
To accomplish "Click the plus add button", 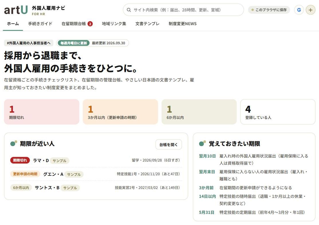I will [310, 10].
